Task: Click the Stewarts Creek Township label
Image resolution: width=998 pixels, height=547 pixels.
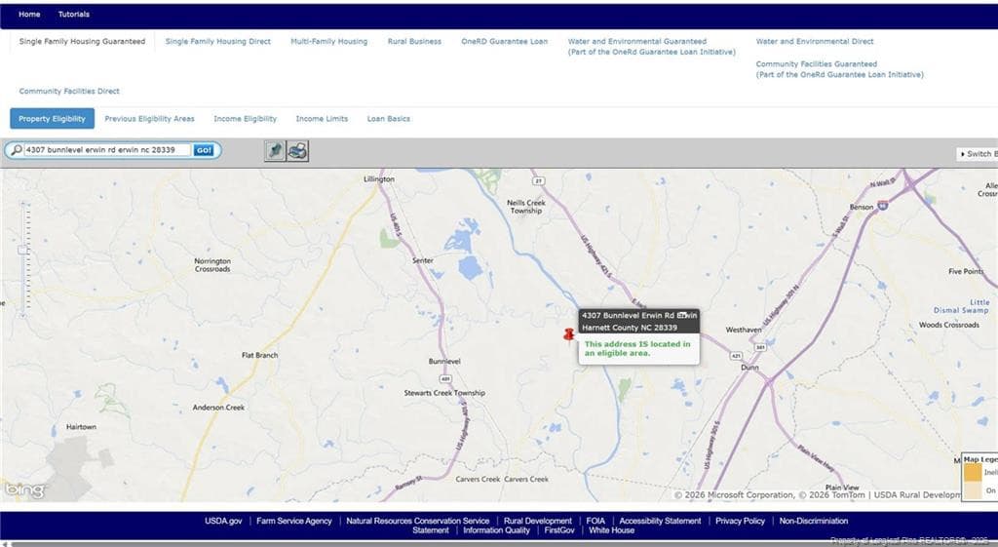Action: (x=444, y=393)
